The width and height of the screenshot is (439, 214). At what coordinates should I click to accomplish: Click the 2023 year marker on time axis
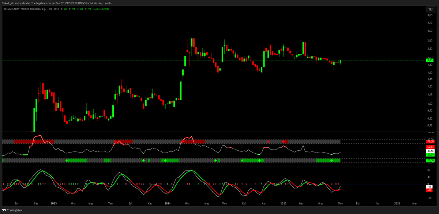(54, 203)
